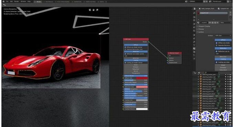
Task: Click the select tool icon under the menu bar
Action: coord(4,5)
